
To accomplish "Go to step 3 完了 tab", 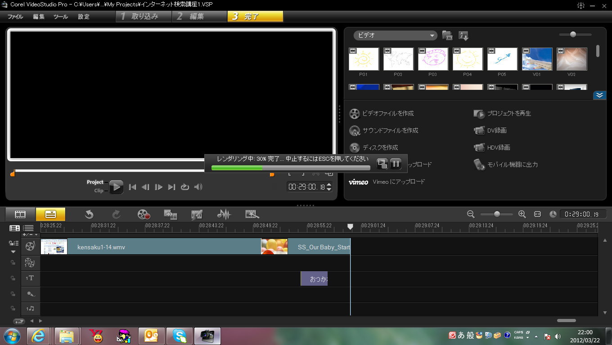I will pos(255,17).
